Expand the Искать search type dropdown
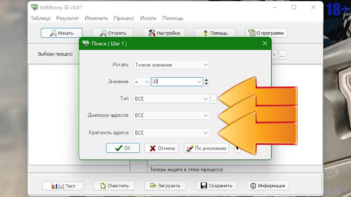This screenshot has width=351, height=197. [x=206, y=65]
